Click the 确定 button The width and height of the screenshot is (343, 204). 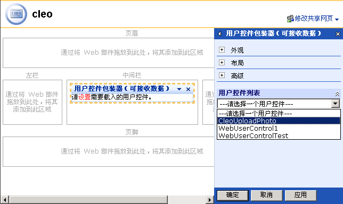click(x=233, y=195)
